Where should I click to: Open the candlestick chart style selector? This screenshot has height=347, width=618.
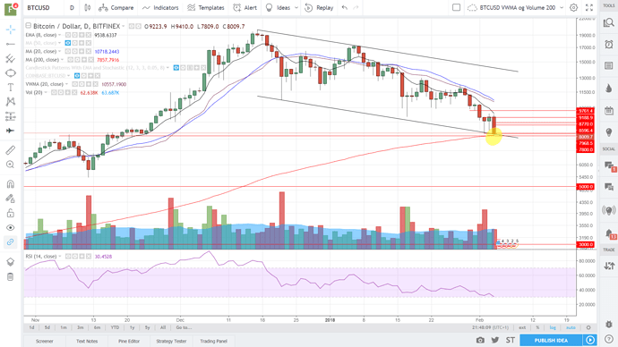88,7
